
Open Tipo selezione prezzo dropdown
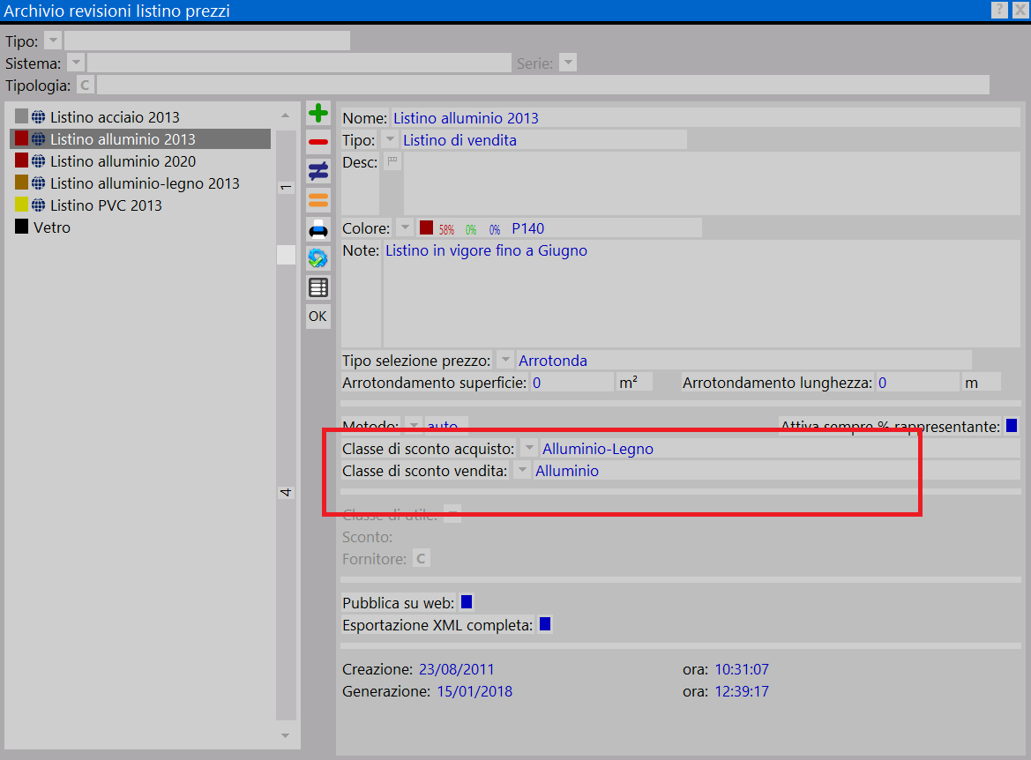(x=505, y=360)
